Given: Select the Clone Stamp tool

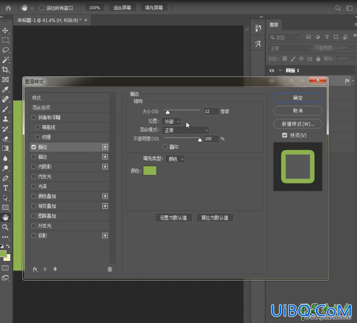Looking at the screenshot, I should [5, 119].
